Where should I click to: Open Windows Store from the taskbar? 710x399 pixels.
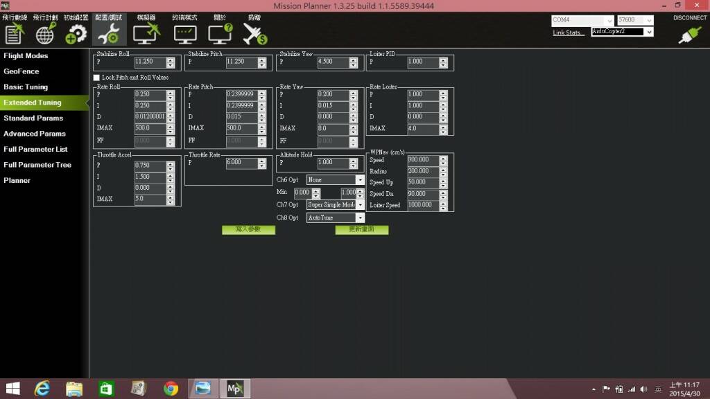(x=106, y=389)
